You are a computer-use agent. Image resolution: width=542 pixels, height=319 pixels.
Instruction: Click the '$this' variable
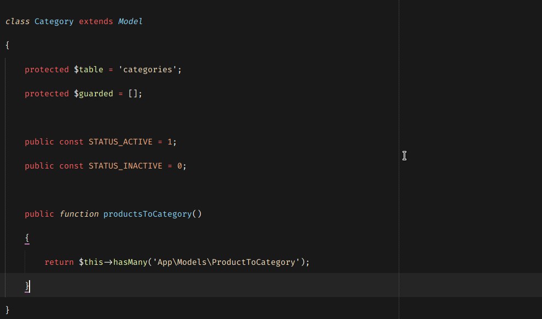point(91,262)
